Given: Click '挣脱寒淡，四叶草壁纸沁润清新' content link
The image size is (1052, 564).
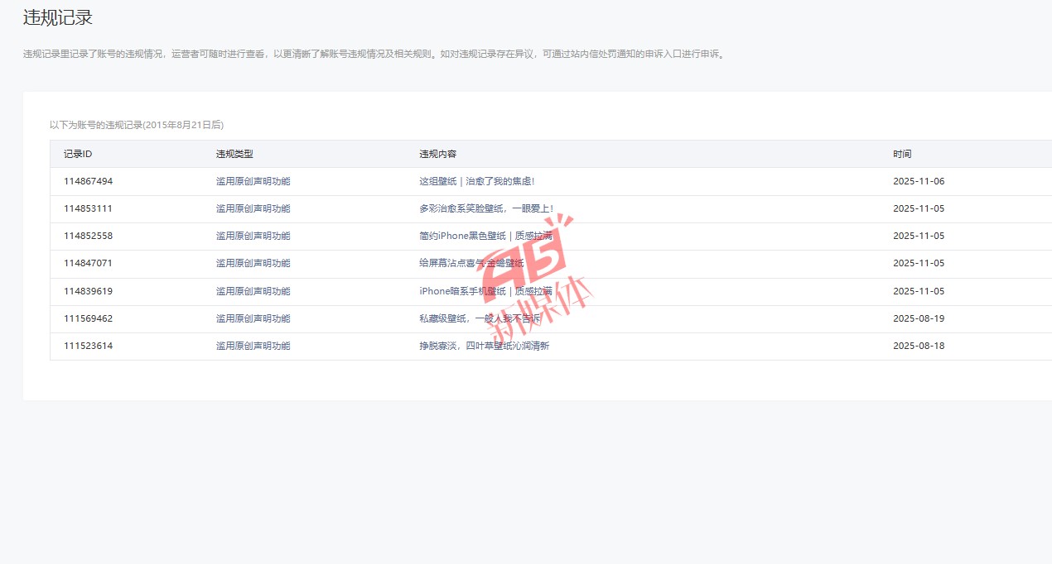Looking at the screenshot, I should pos(484,346).
